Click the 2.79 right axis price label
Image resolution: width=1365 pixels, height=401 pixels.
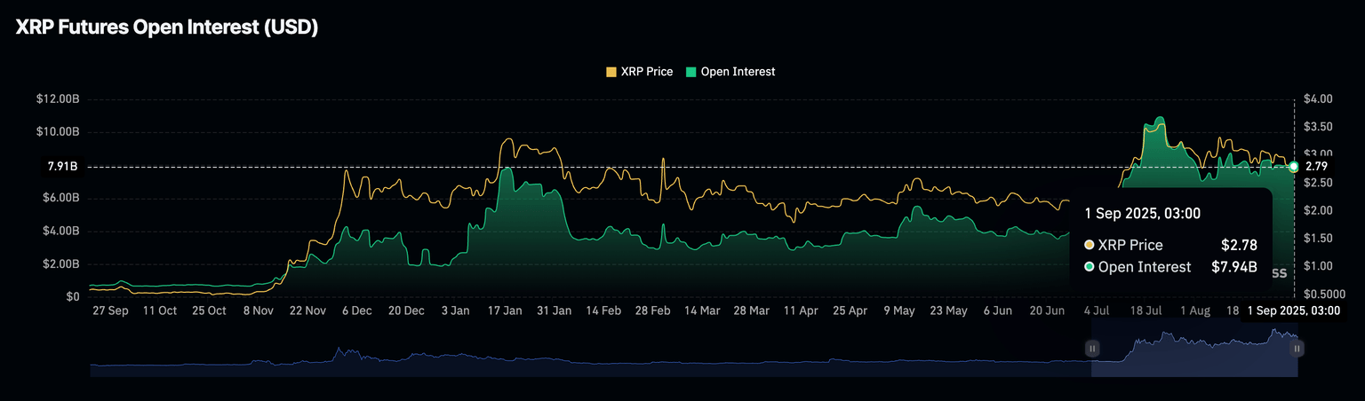pyautogui.click(x=1316, y=166)
